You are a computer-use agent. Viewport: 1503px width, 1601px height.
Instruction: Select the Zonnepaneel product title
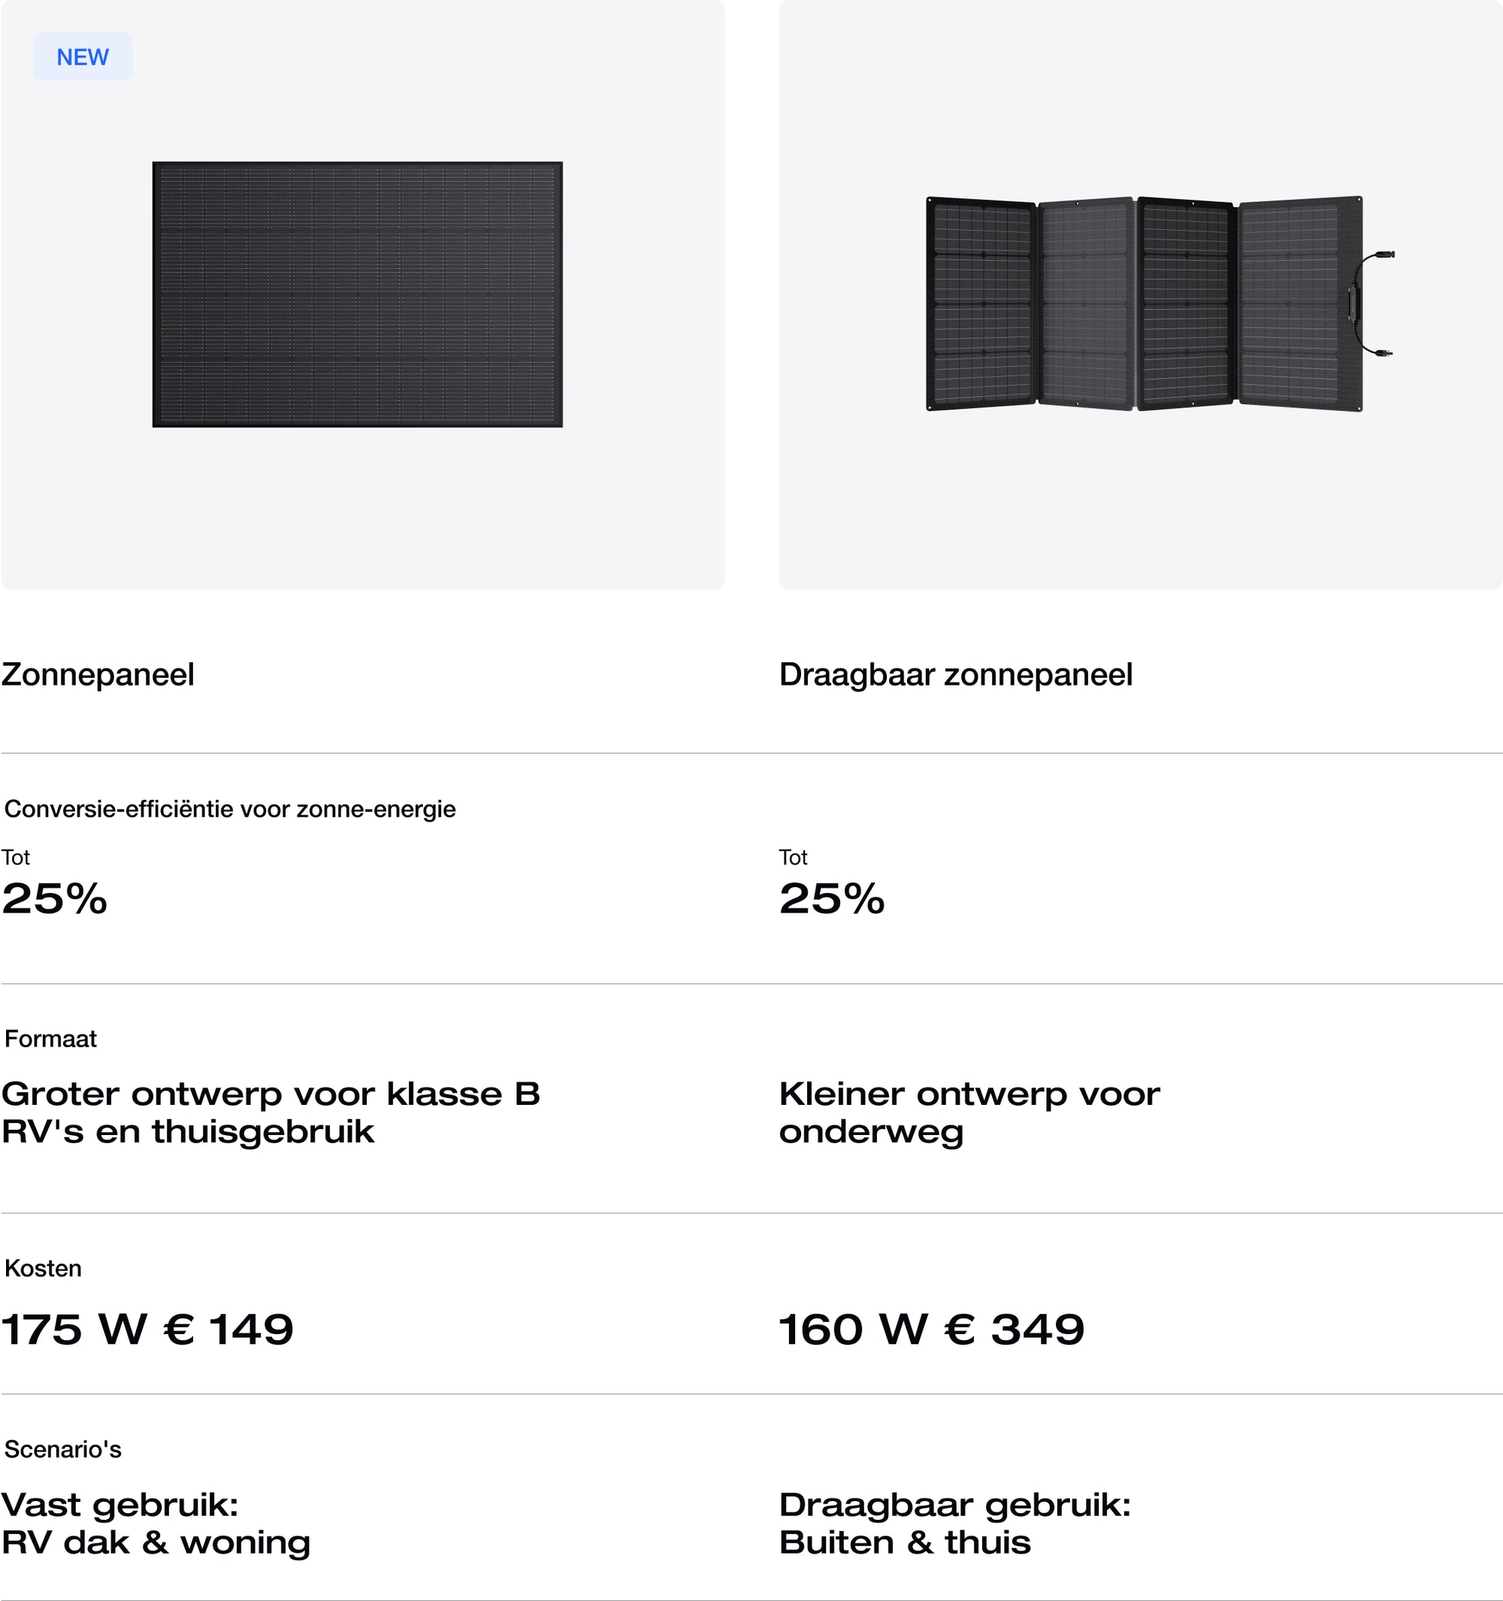point(98,675)
